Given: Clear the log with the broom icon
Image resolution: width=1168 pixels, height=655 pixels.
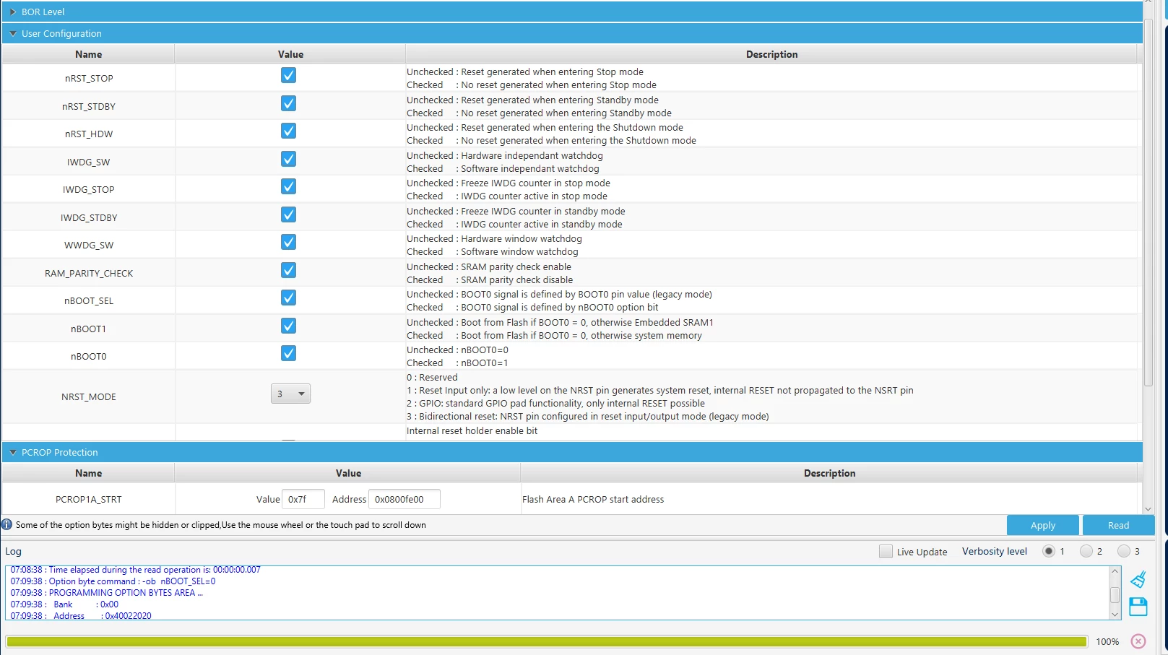Looking at the screenshot, I should tap(1138, 579).
